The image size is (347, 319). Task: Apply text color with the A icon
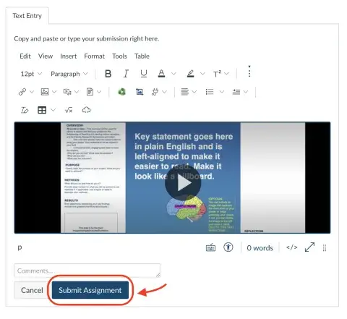[161, 74]
